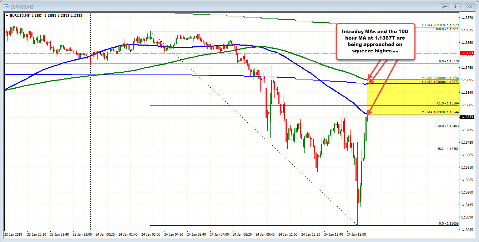This screenshot has width=479, height=242.
Task: Click 1.13915 on the price axis
Action: (x=468, y=30)
